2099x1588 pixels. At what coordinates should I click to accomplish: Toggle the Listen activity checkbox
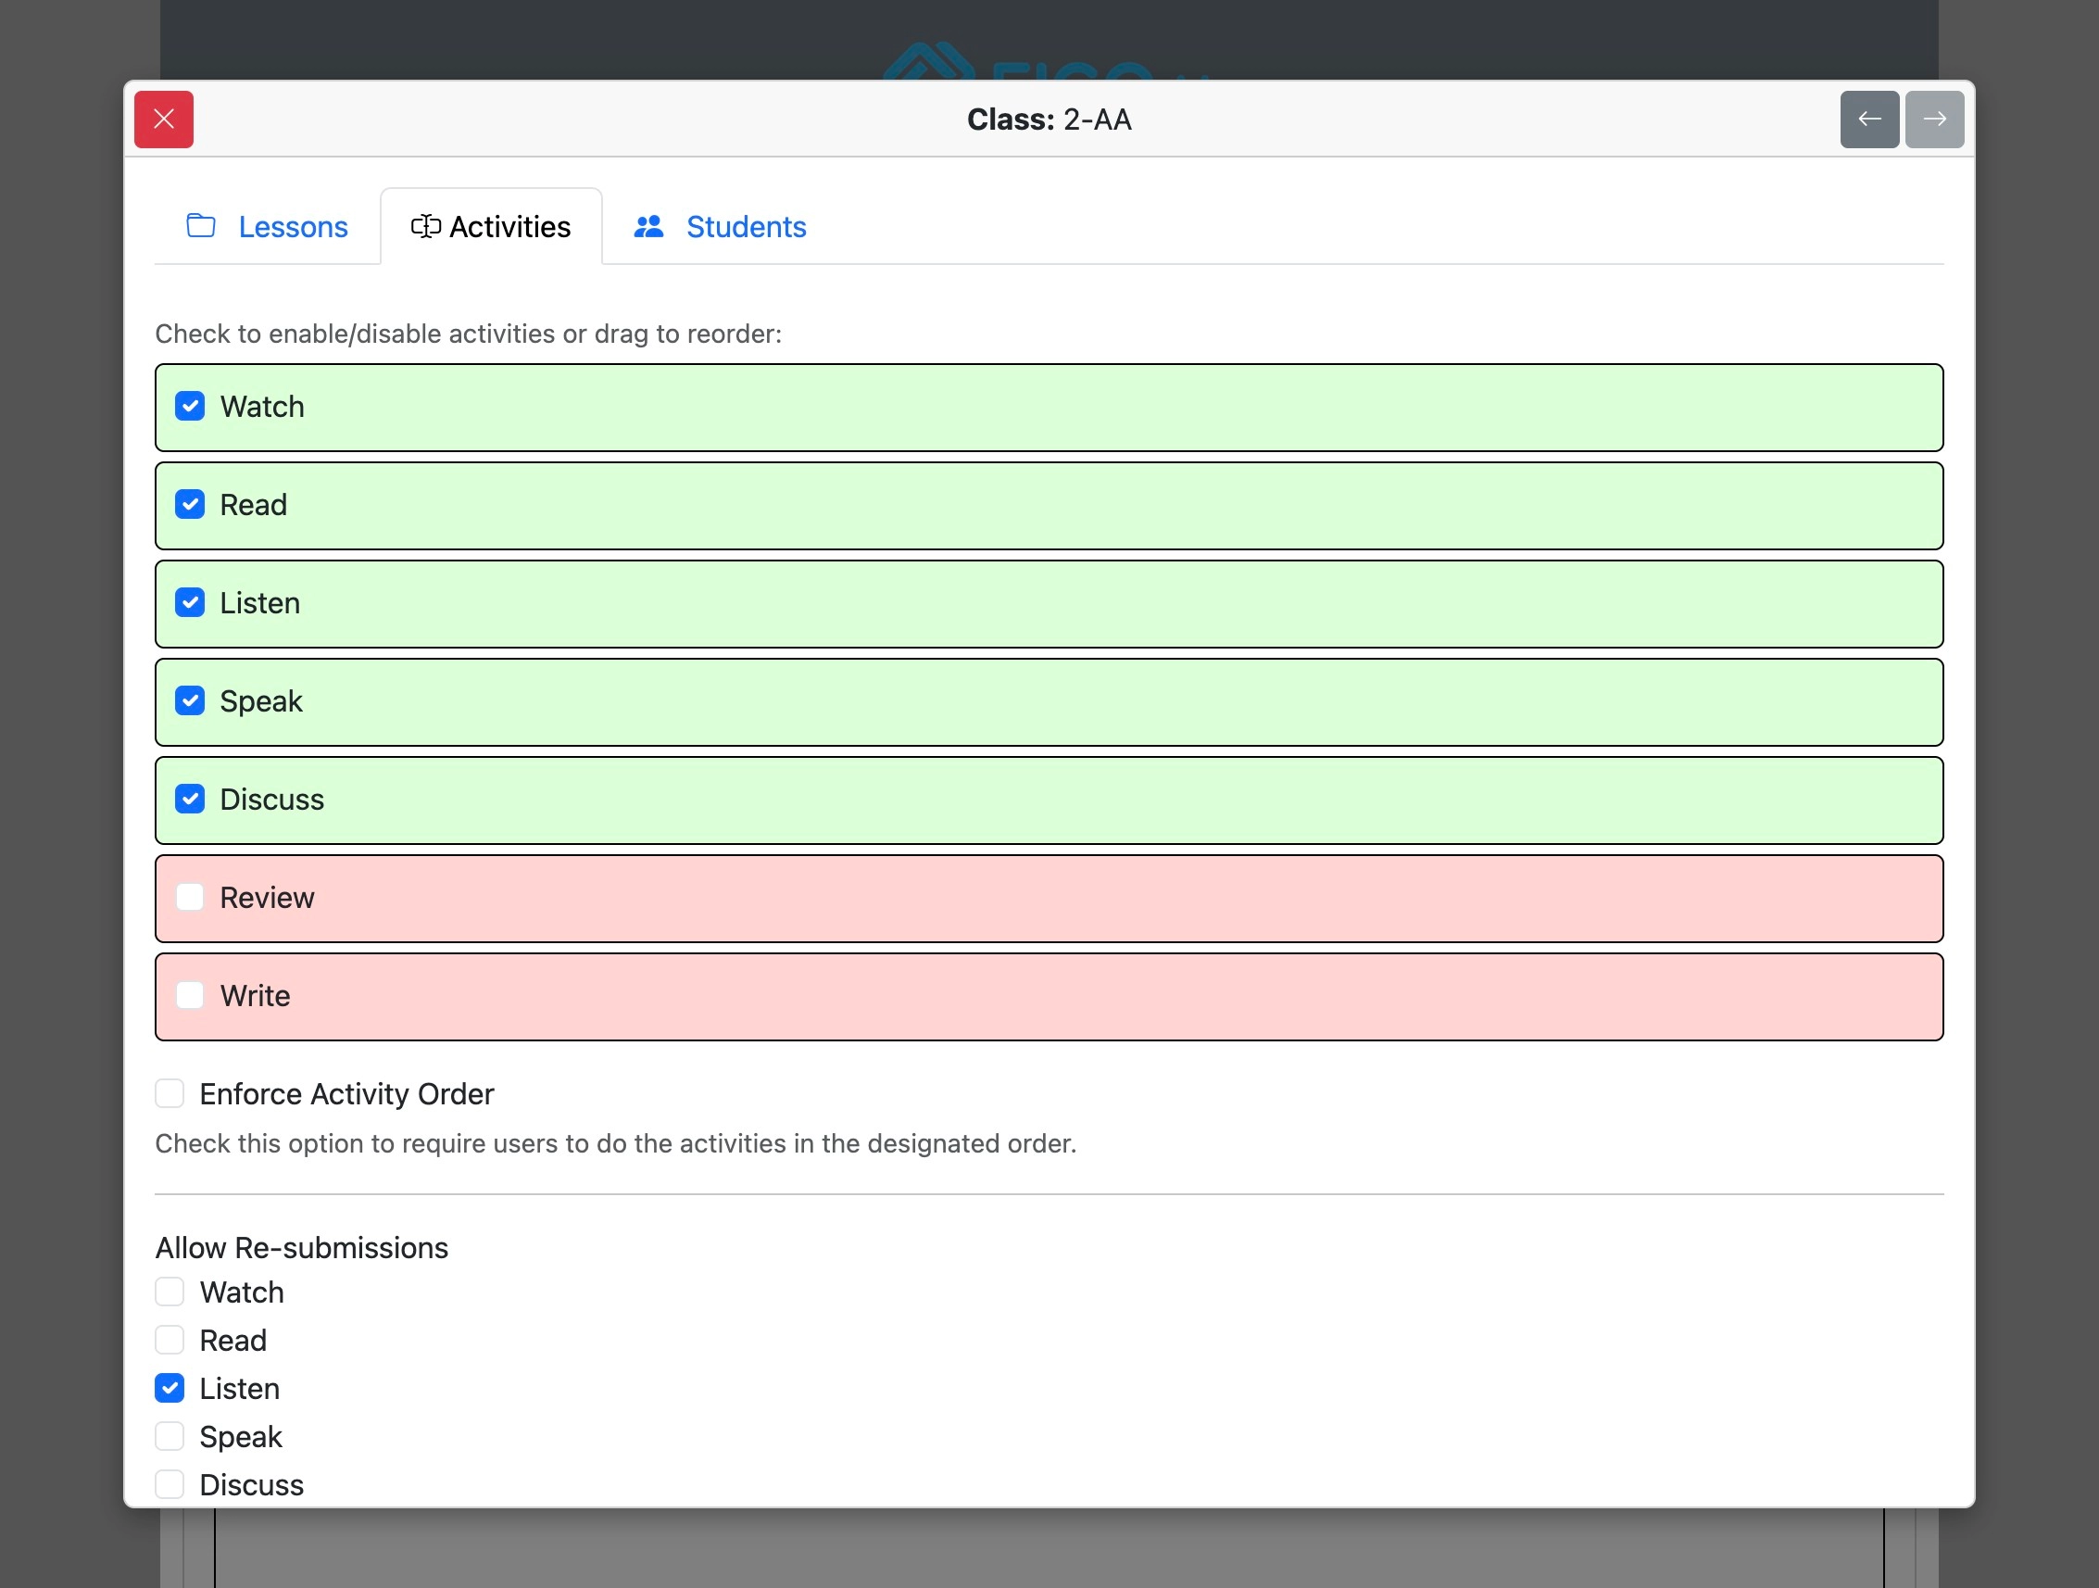pos(190,603)
